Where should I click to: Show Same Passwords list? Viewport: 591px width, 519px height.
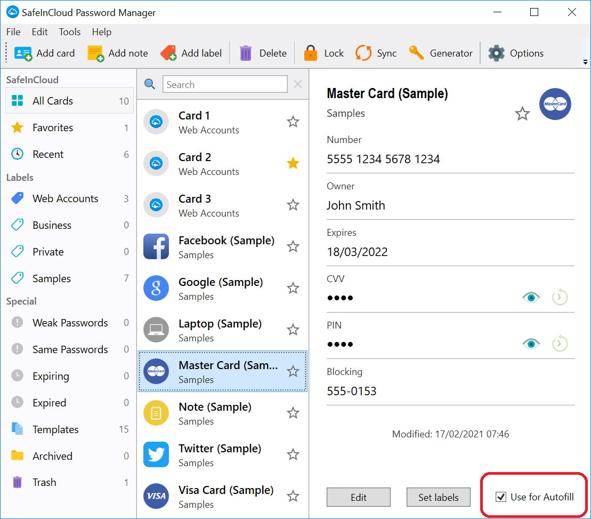[x=70, y=349]
